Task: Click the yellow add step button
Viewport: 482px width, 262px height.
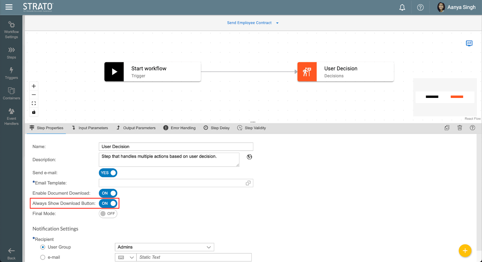Action: point(465,251)
